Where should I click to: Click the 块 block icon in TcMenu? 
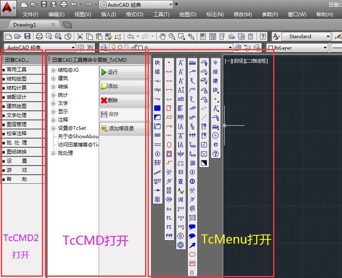pyautogui.click(x=157, y=63)
